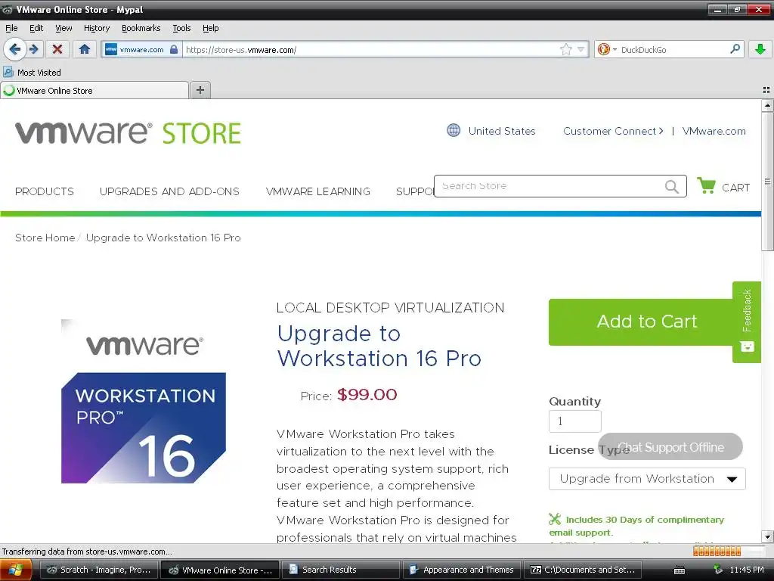This screenshot has width=774, height=581.
Task: Submit store search with magnifier icon
Action: [672, 186]
